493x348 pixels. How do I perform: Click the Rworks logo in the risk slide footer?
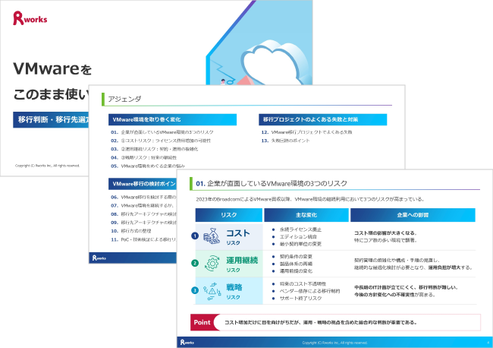click(x=187, y=343)
